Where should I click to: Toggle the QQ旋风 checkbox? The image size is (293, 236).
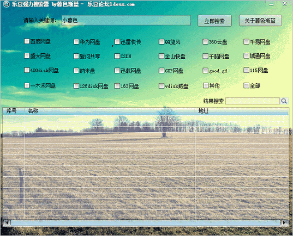coord(162,41)
